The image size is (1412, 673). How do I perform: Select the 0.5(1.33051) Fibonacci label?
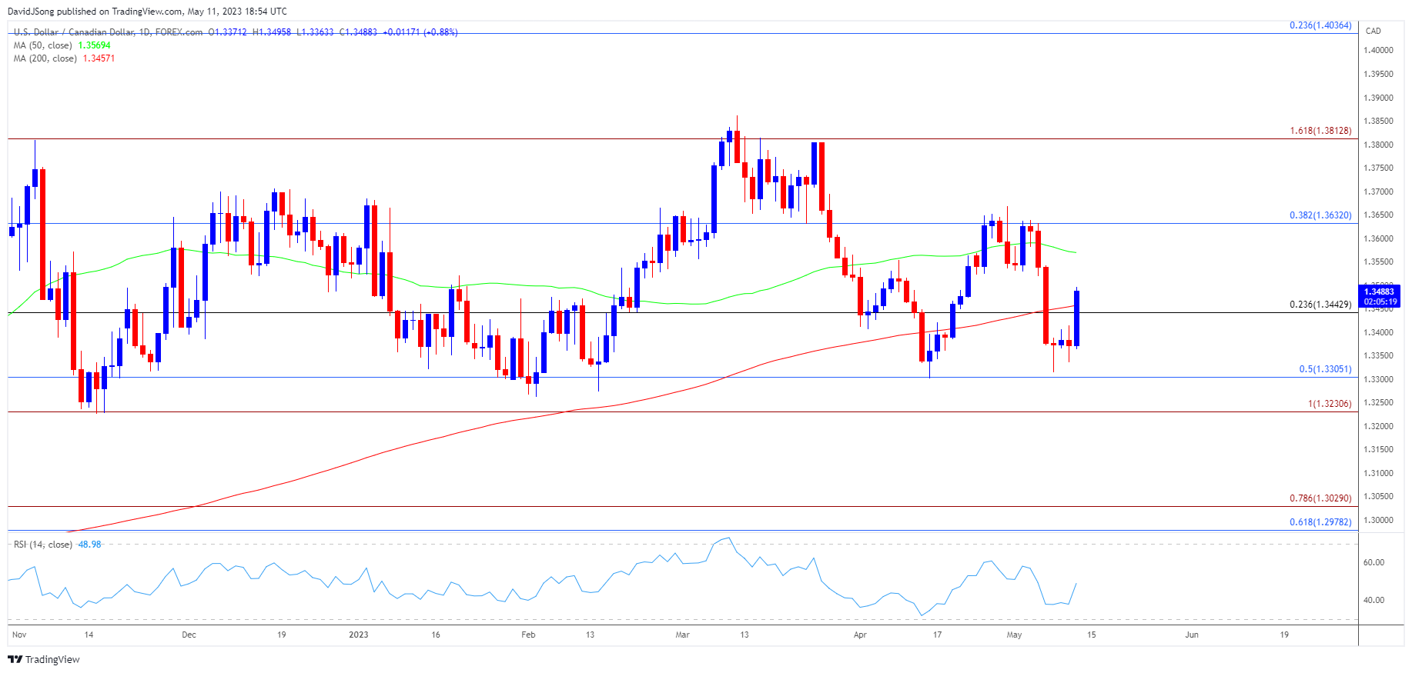(x=1324, y=369)
